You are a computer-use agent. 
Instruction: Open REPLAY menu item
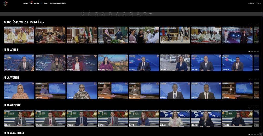coord(36,3)
